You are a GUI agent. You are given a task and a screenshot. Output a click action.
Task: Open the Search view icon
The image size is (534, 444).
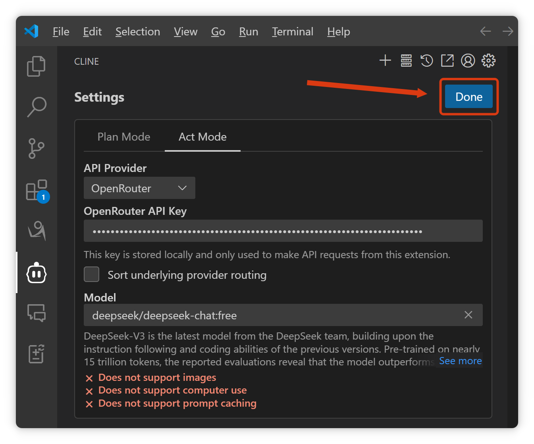click(36, 107)
